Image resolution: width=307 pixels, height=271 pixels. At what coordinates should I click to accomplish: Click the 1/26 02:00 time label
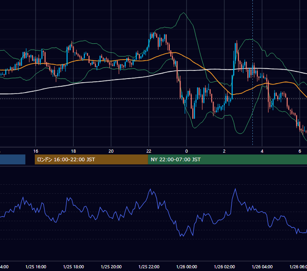(224, 266)
